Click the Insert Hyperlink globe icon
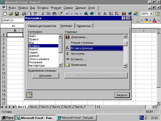 pyautogui.click(x=86, y=14)
